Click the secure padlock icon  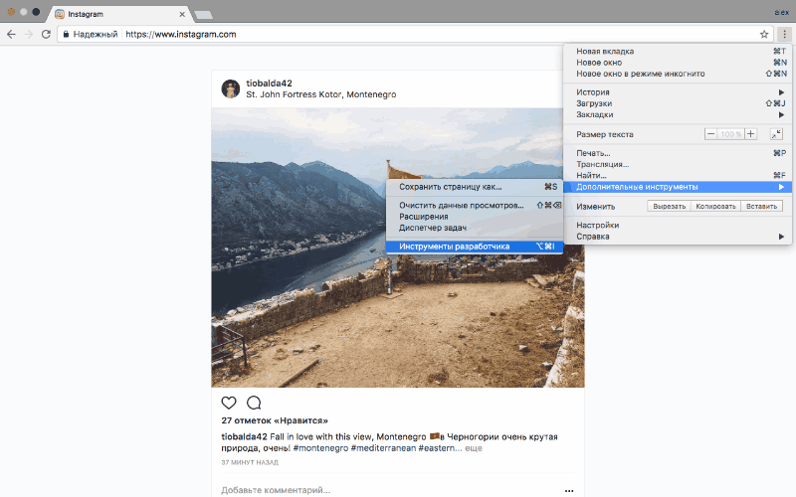pos(66,35)
